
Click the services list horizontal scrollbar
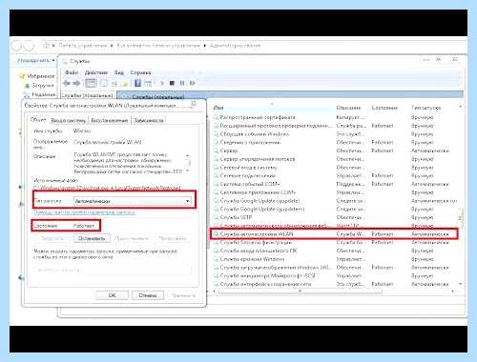(x=300, y=291)
